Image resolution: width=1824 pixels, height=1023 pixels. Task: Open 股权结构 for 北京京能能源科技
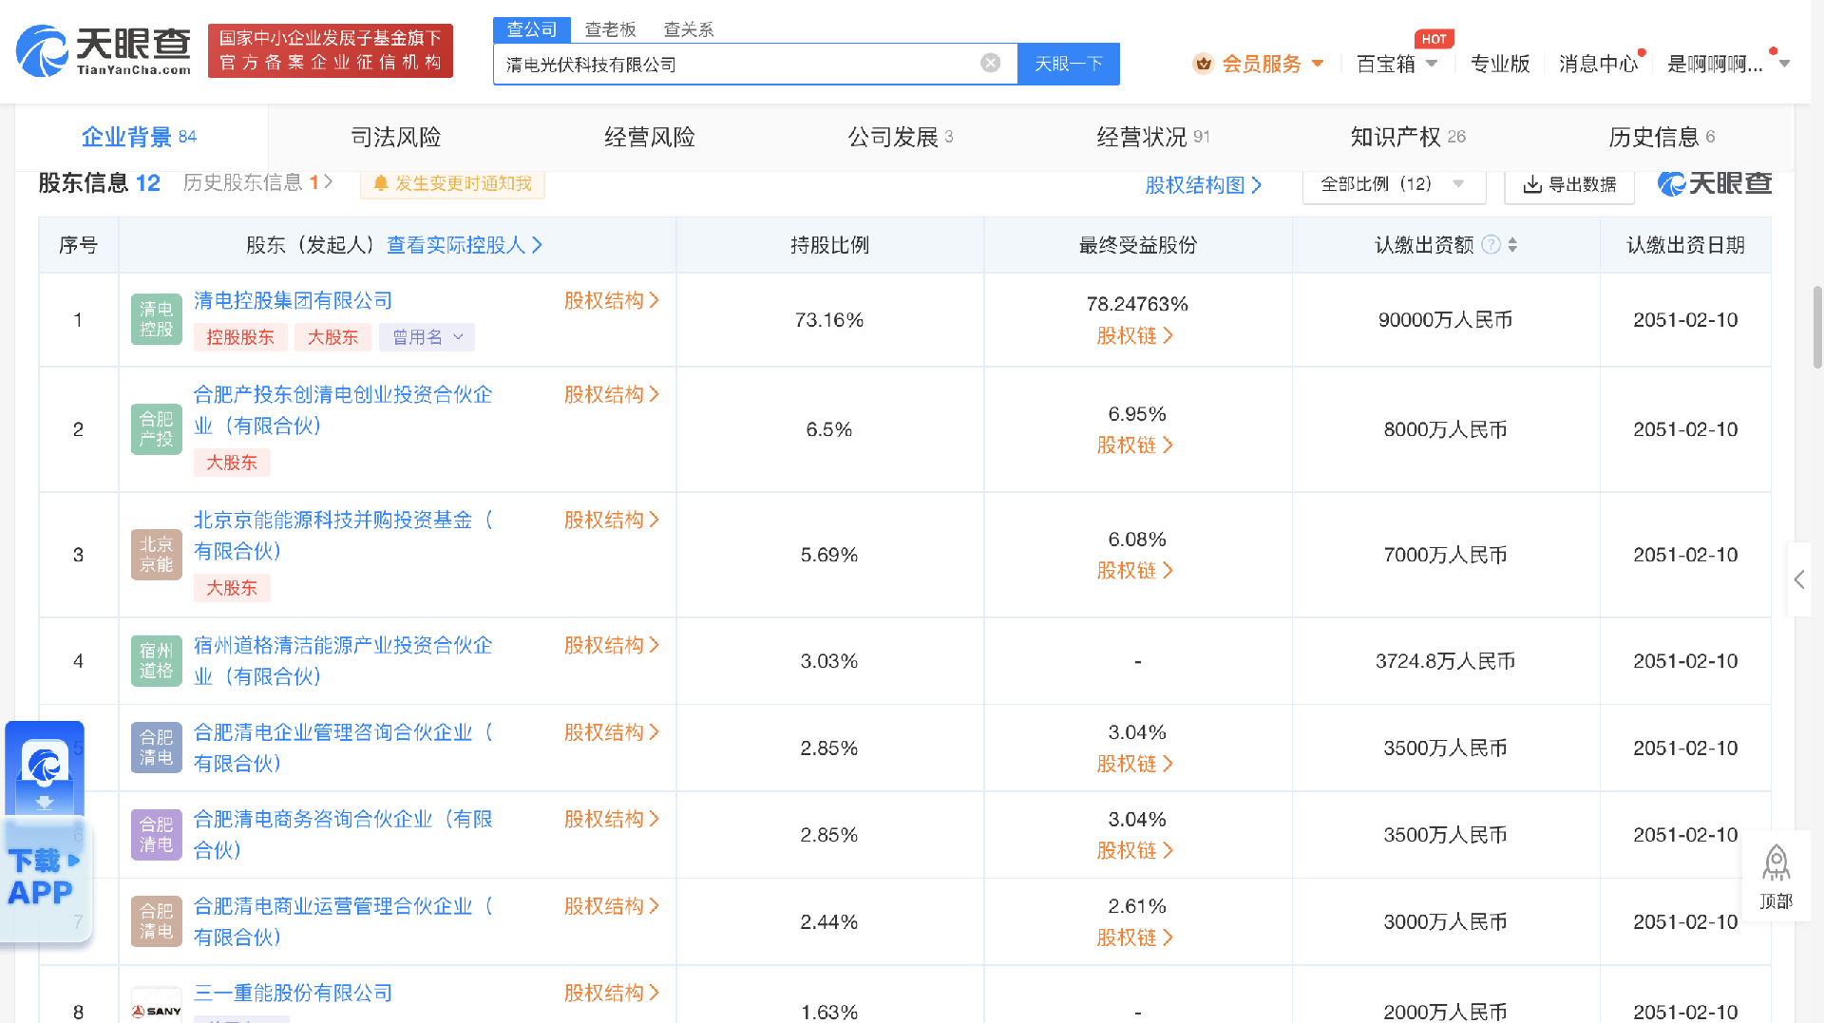(x=612, y=520)
